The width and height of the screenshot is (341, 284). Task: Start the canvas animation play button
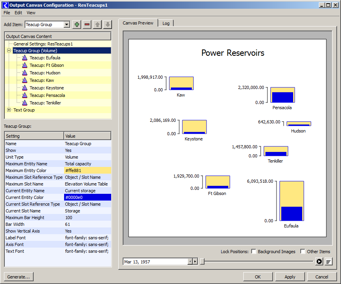click(x=319, y=261)
